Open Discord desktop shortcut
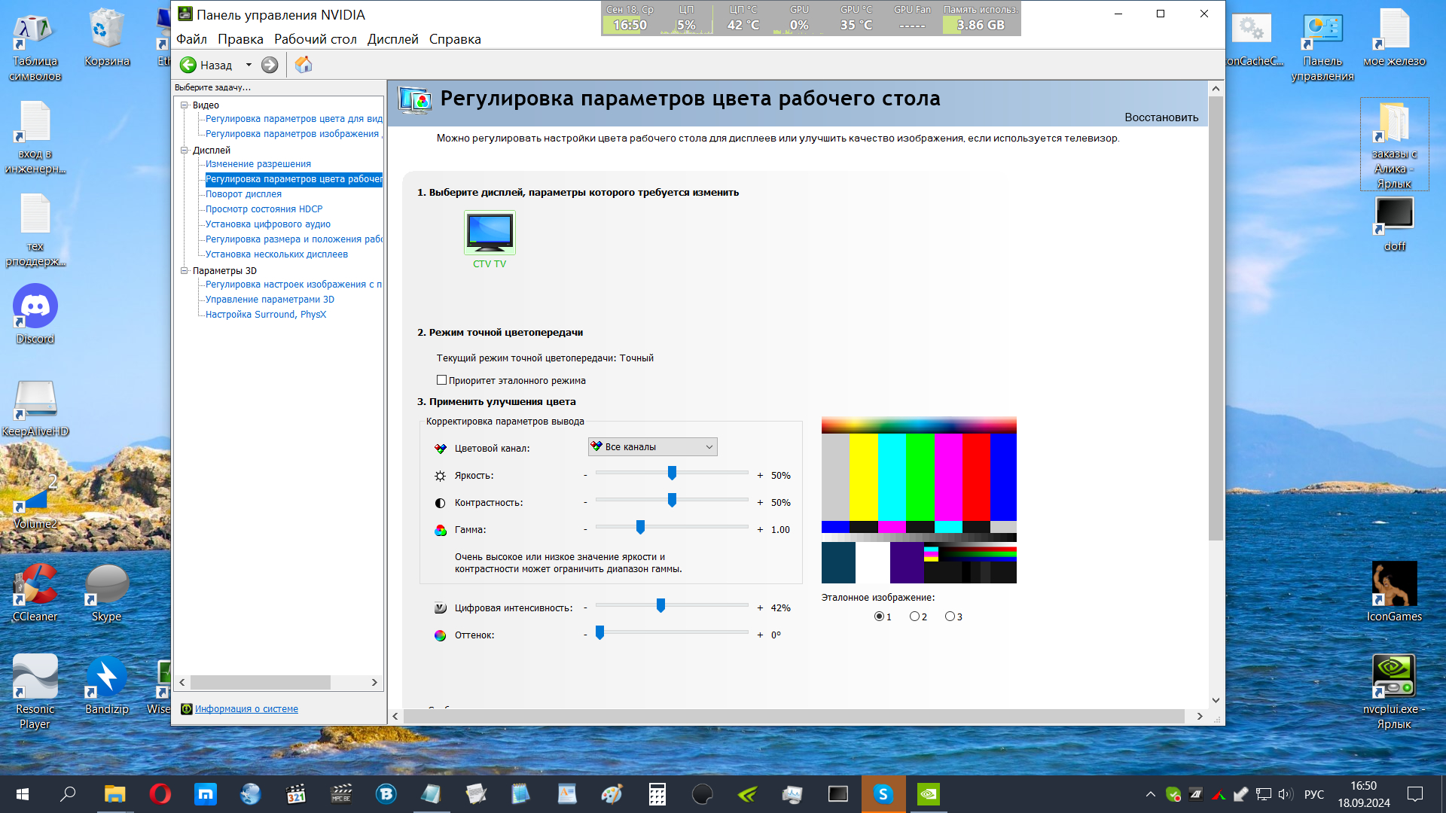Viewport: 1446px width, 813px height. pyautogui.click(x=35, y=307)
